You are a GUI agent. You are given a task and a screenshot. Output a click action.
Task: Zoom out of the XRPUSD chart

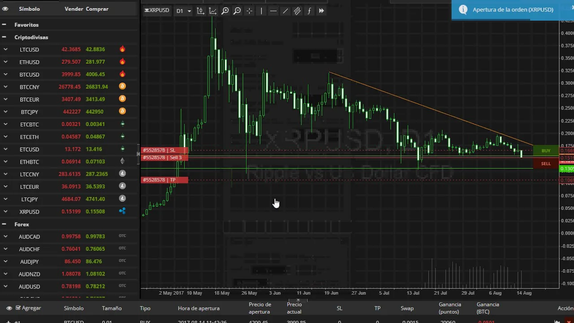click(237, 11)
